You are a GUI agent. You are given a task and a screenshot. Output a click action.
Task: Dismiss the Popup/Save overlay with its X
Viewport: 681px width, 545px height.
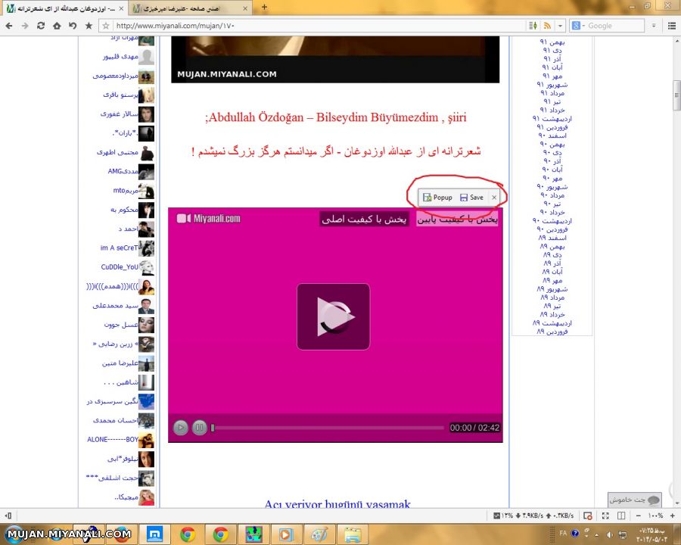pos(494,198)
